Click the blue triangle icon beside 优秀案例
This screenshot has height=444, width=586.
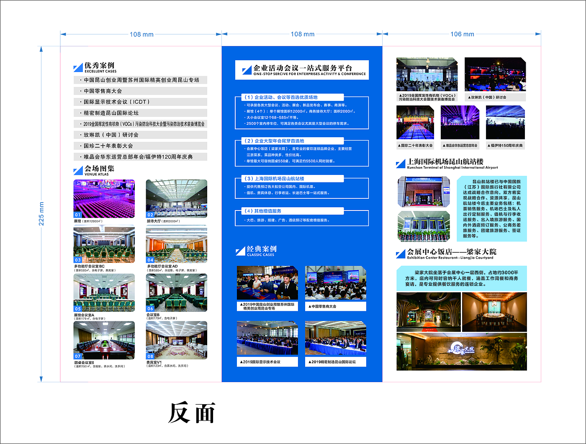point(78,68)
